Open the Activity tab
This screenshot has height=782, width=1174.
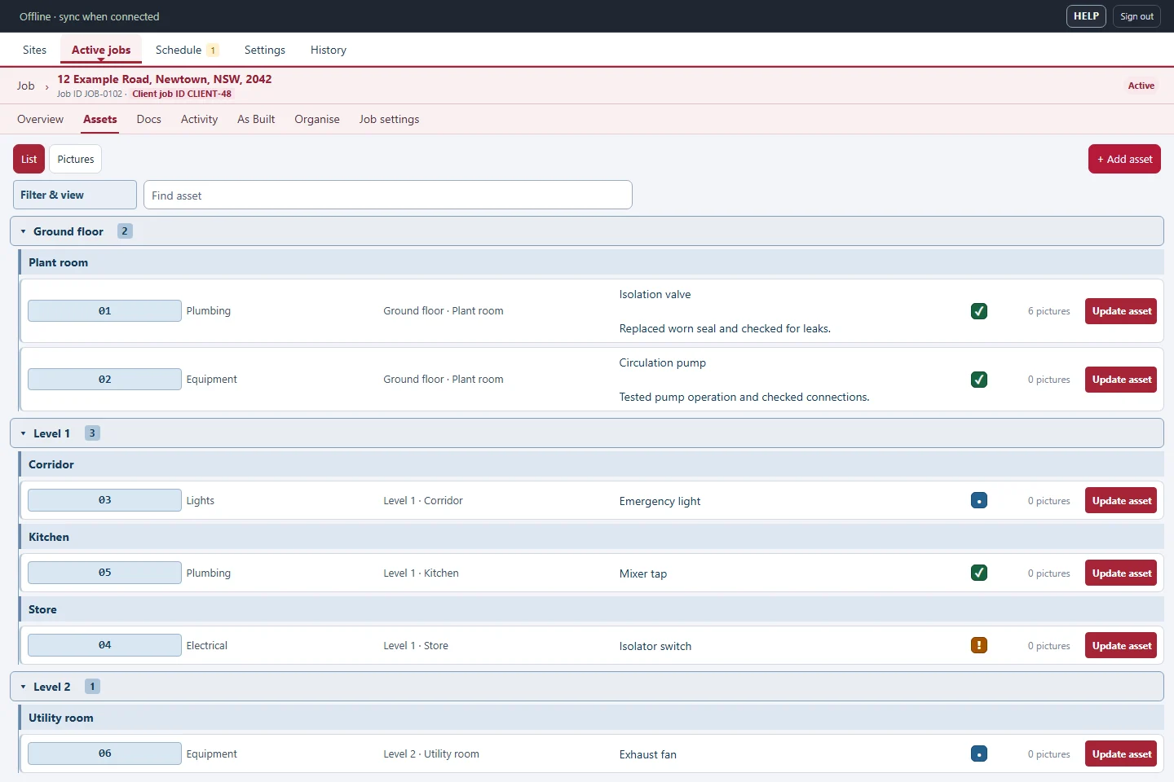pyautogui.click(x=199, y=119)
